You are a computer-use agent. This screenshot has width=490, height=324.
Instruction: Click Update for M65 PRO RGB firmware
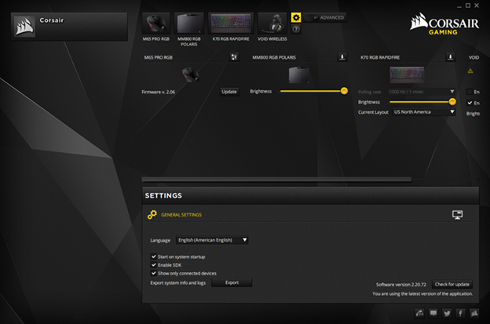tap(229, 92)
